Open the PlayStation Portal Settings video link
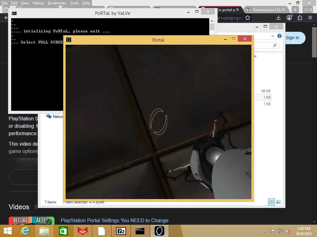 click(115, 220)
